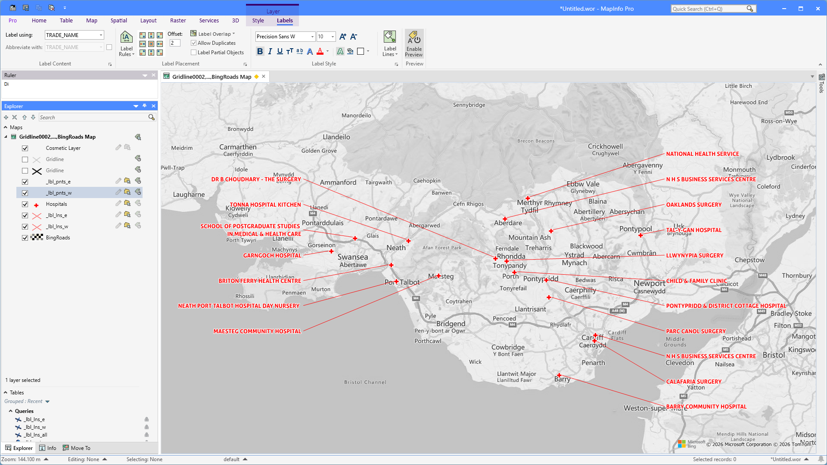
Task: Enable Label Partial Objects checkbox
Action: (x=194, y=53)
